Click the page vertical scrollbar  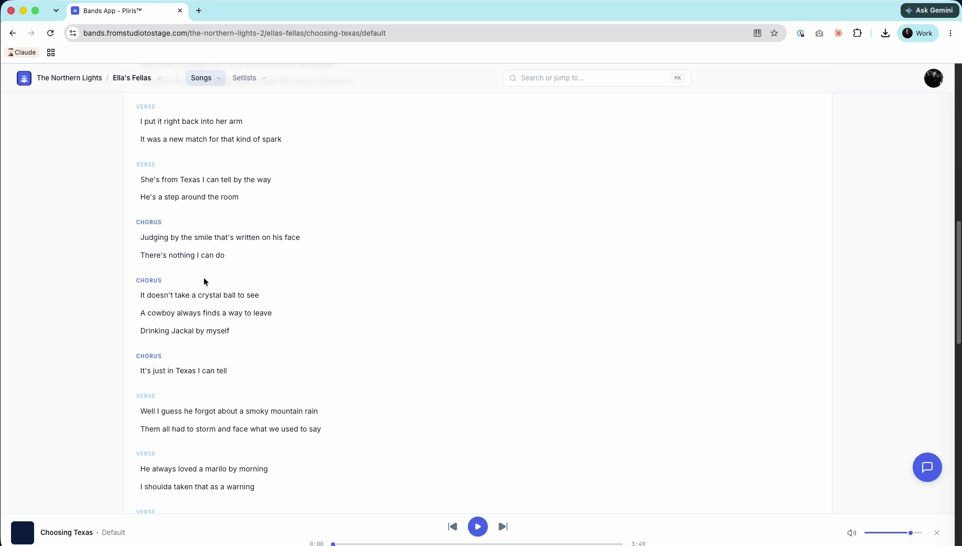958,282
